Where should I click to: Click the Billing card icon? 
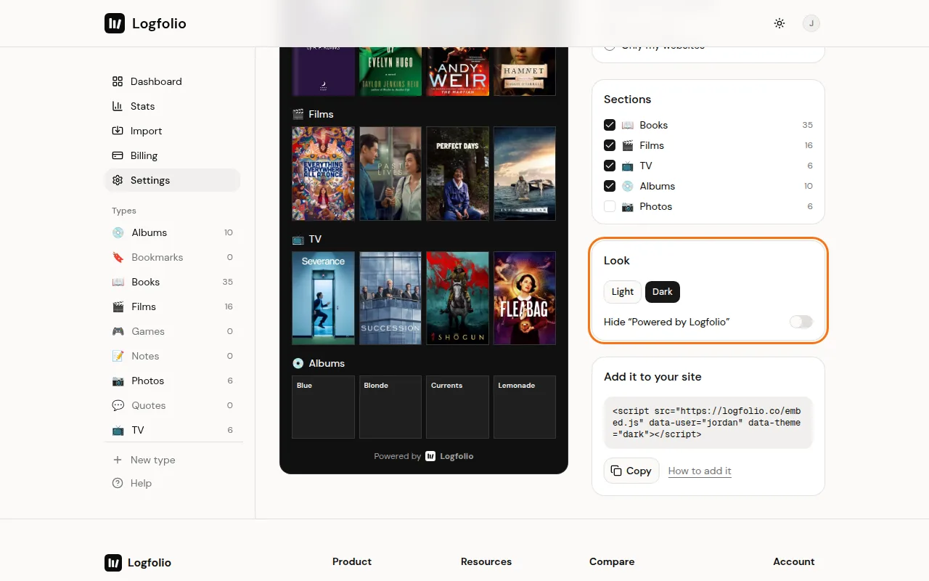point(118,155)
